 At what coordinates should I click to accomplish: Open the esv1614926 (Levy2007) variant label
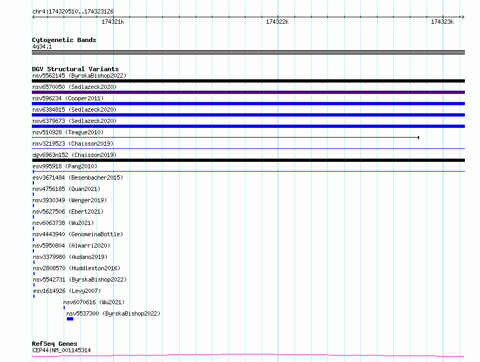click(x=67, y=291)
